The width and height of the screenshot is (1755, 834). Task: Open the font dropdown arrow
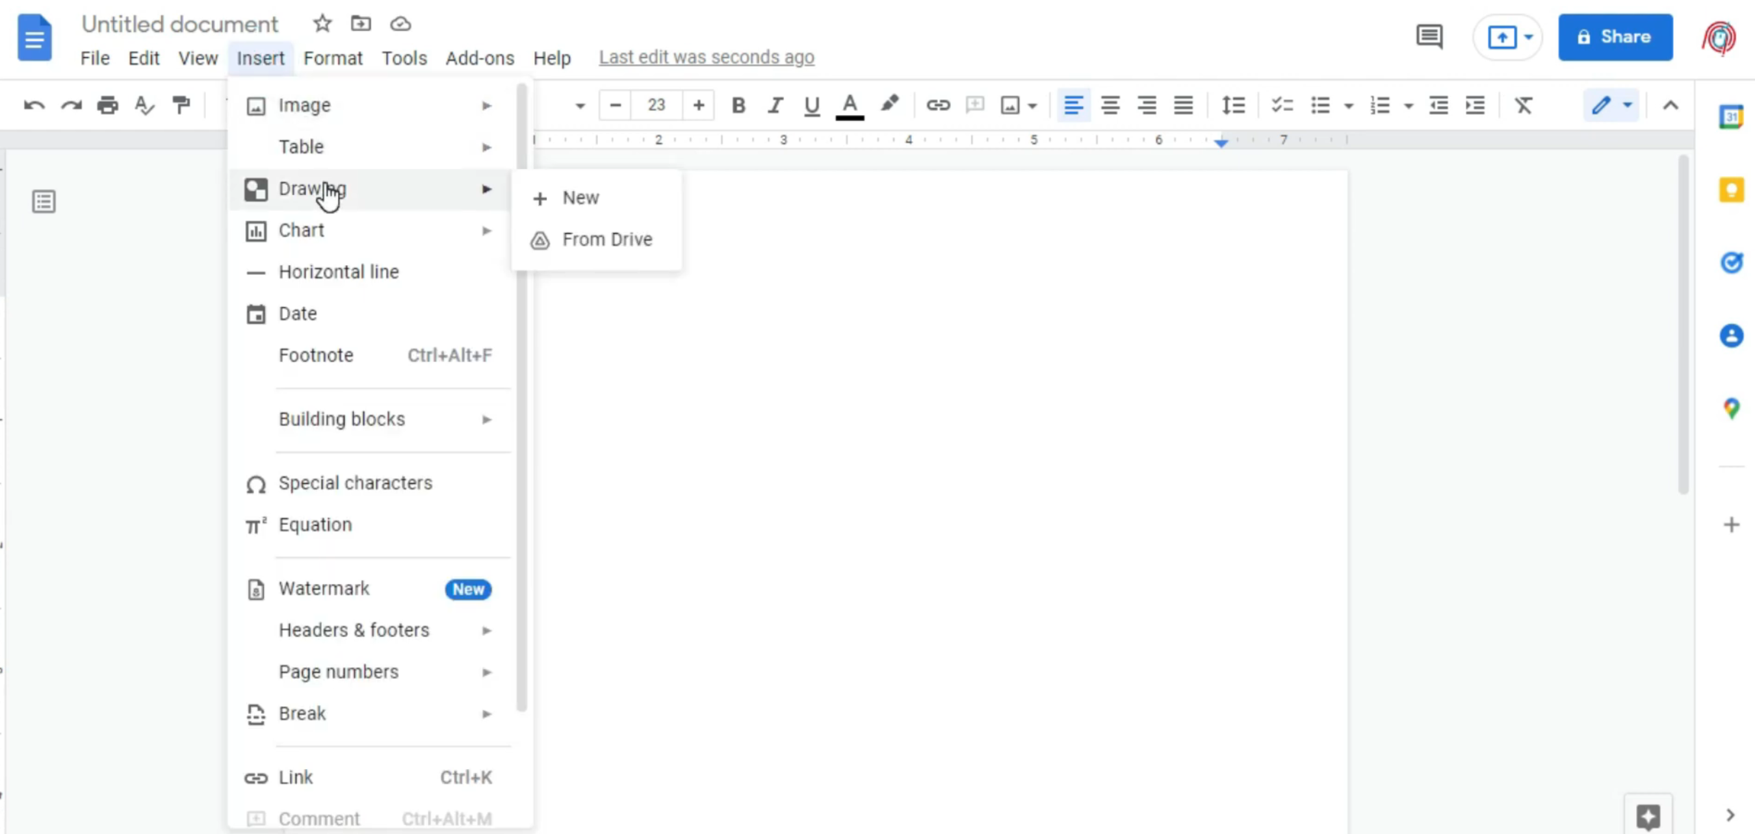[580, 107]
